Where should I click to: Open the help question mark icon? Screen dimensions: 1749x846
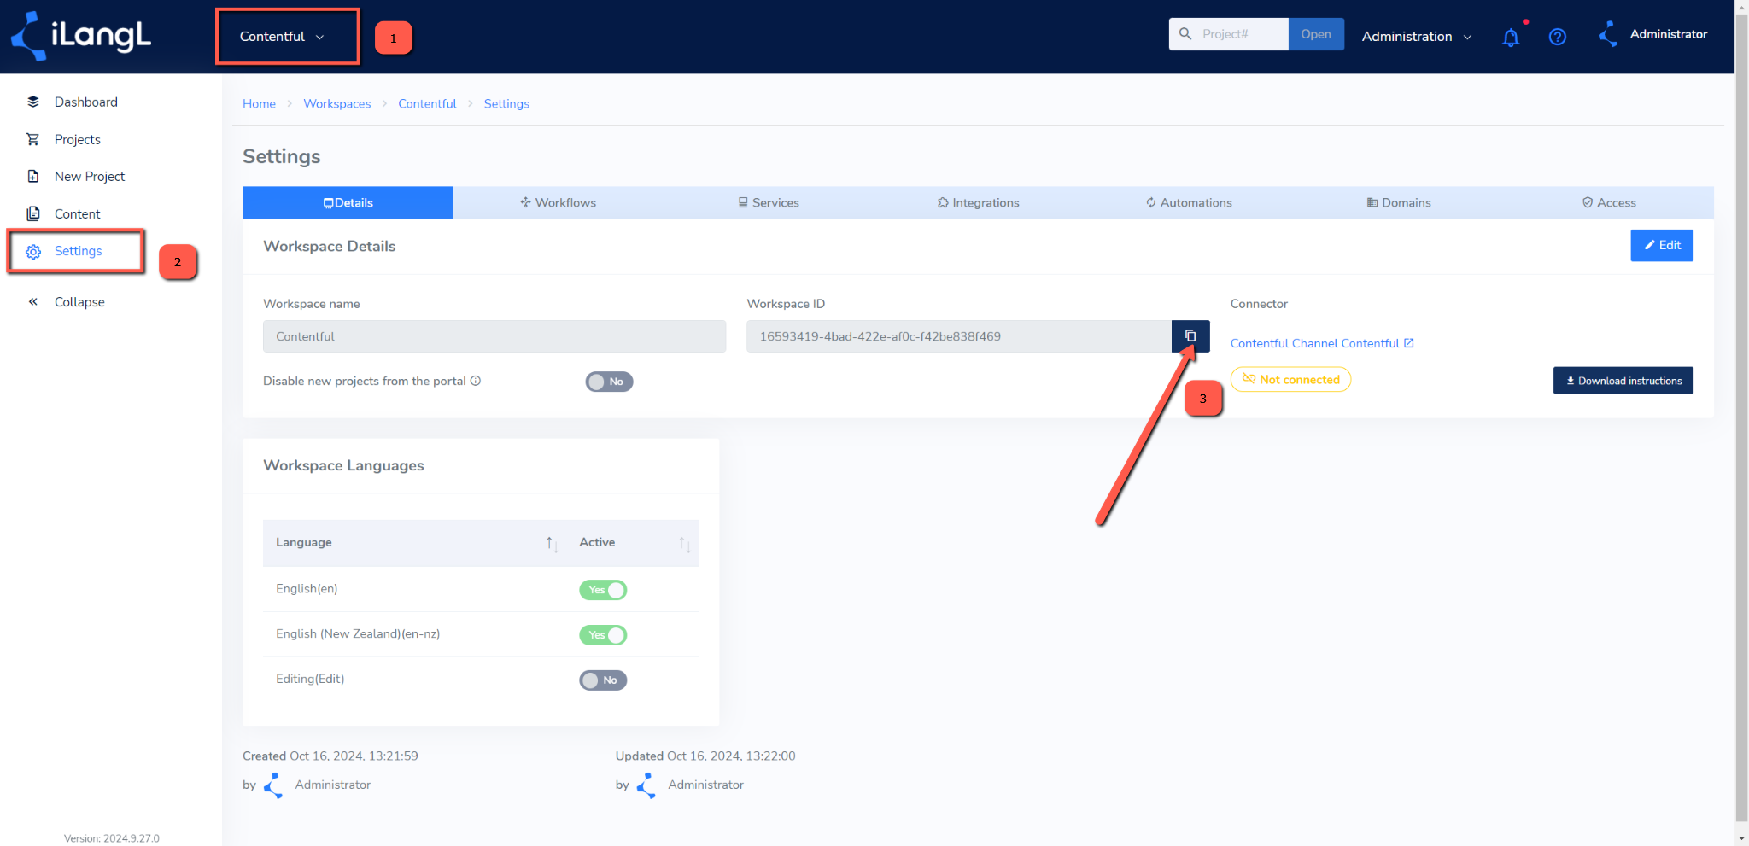[1558, 37]
